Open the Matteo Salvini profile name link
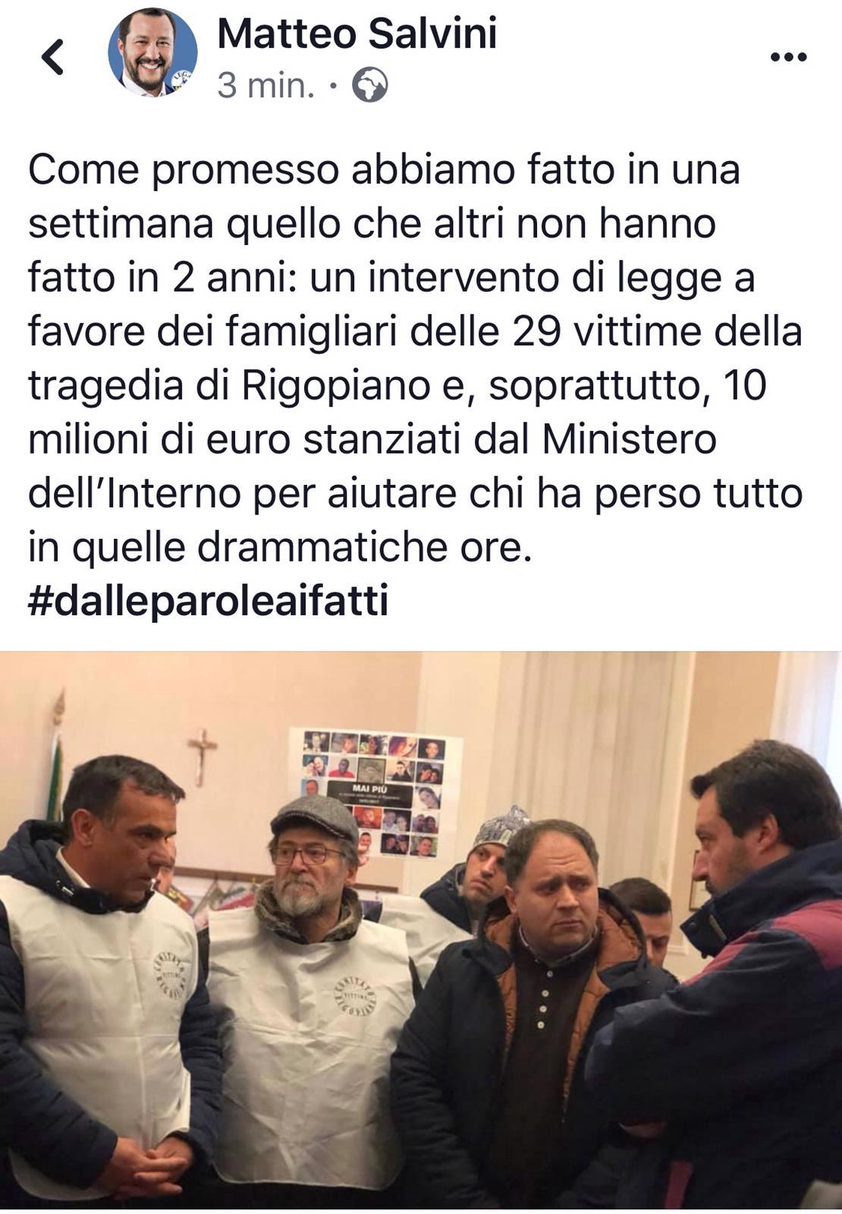Image resolution: width=842 pixels, height=1214 pixels. [x=357, y=33]
